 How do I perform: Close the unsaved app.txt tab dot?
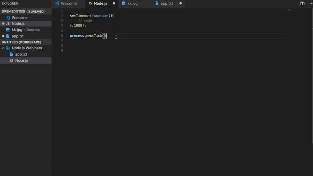tap(180, 3)
